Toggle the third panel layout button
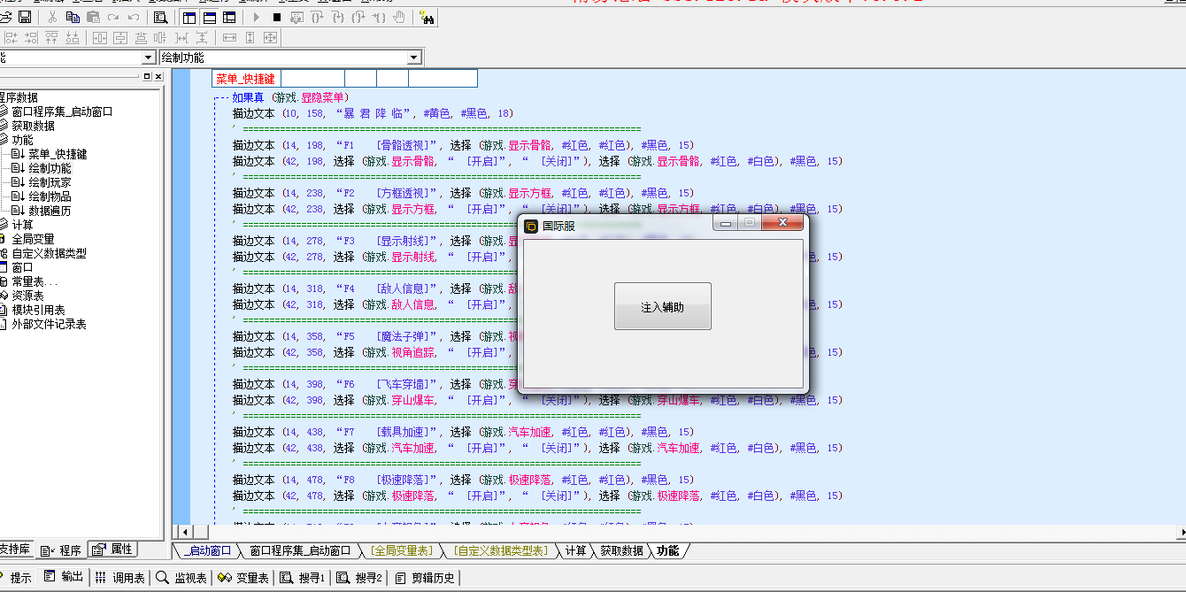The image size is (1186, 592). 230,17
